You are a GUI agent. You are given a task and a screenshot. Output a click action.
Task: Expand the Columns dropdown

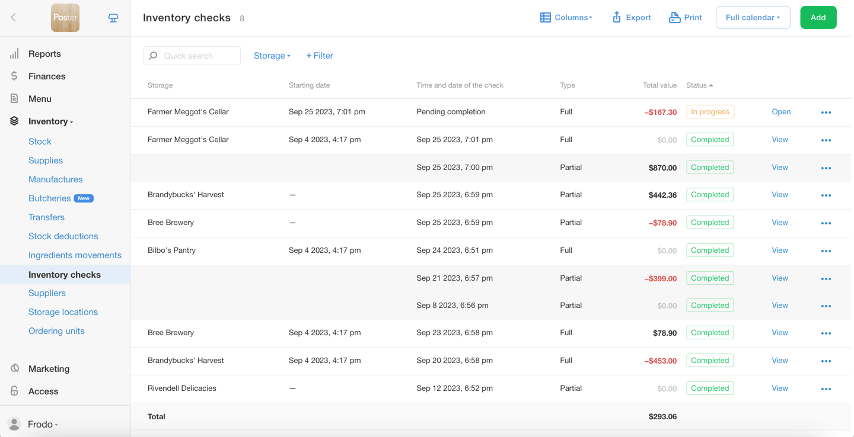566,18
